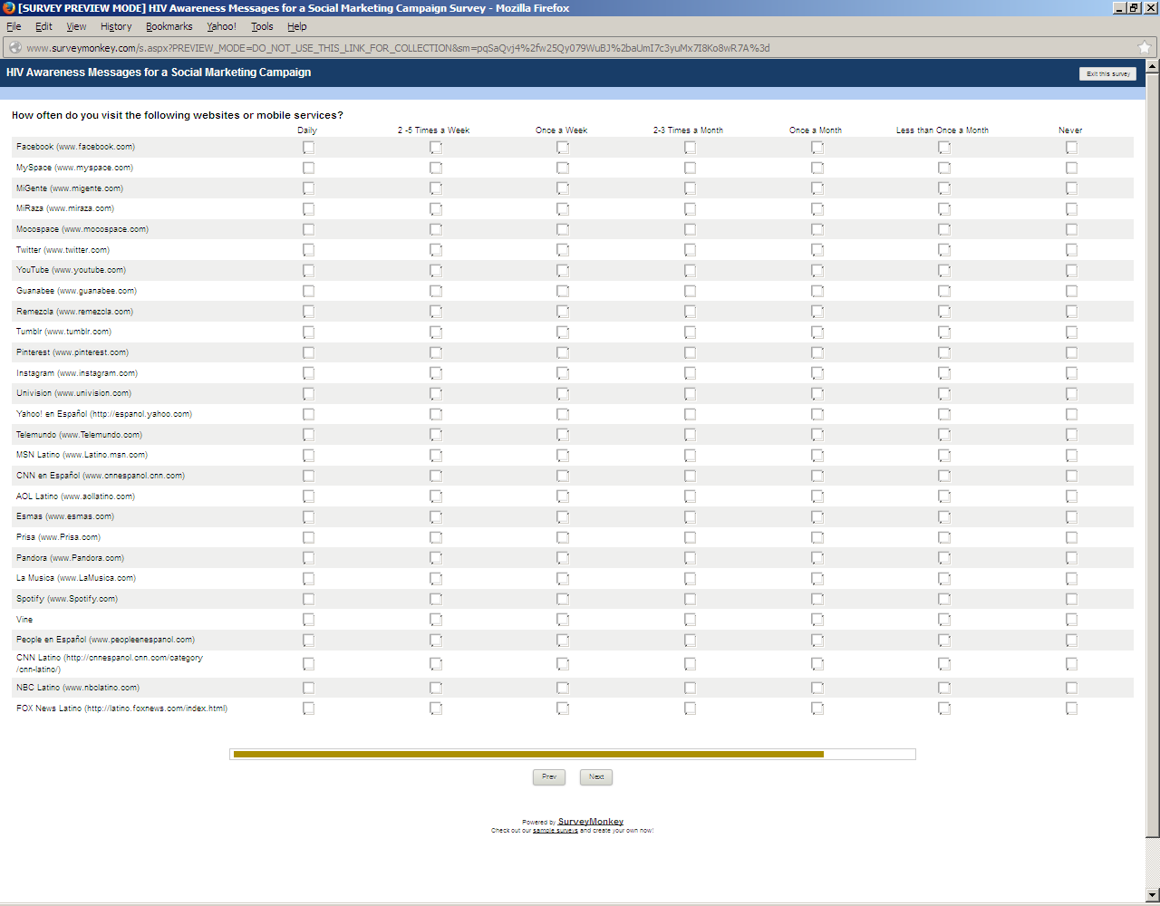Click the Firefox logo in the title bar

point(9,8)
